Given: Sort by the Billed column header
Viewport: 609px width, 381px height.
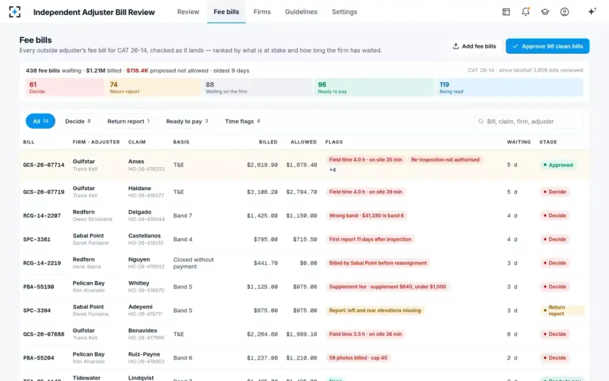Looking at the screenshot, I should [268, 142].
